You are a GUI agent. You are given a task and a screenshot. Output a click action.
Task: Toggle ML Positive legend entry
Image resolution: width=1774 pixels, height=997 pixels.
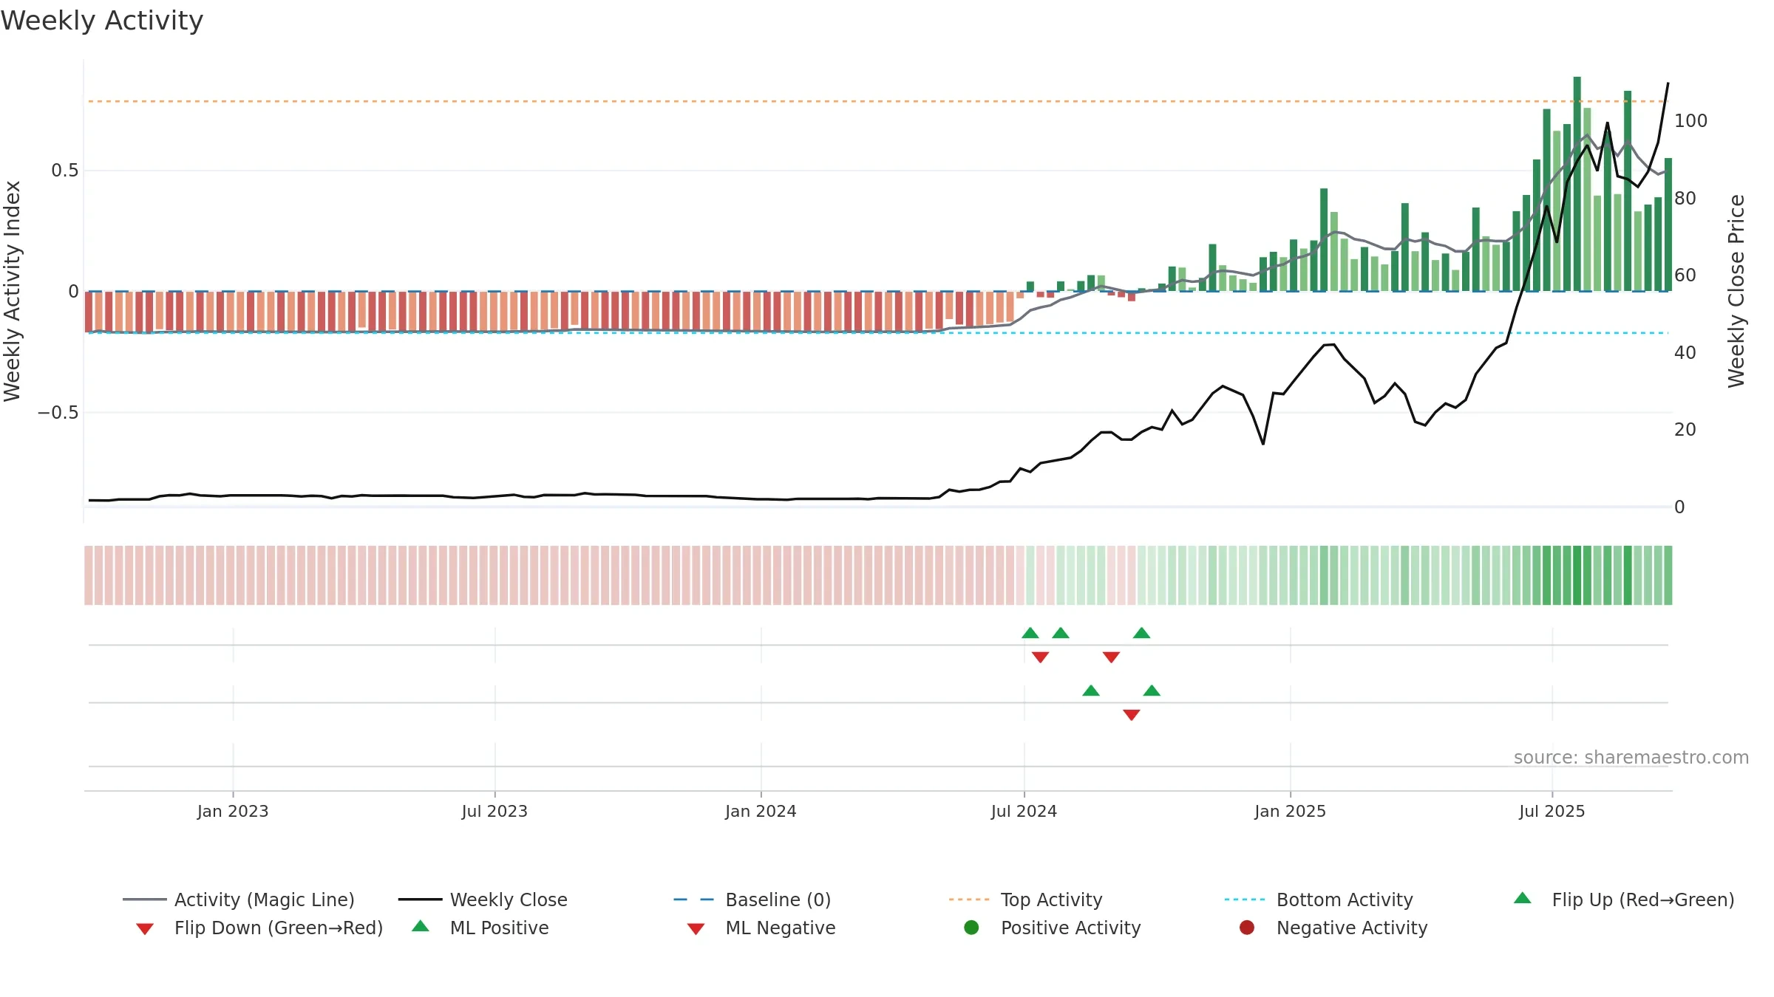click(480, 928)
